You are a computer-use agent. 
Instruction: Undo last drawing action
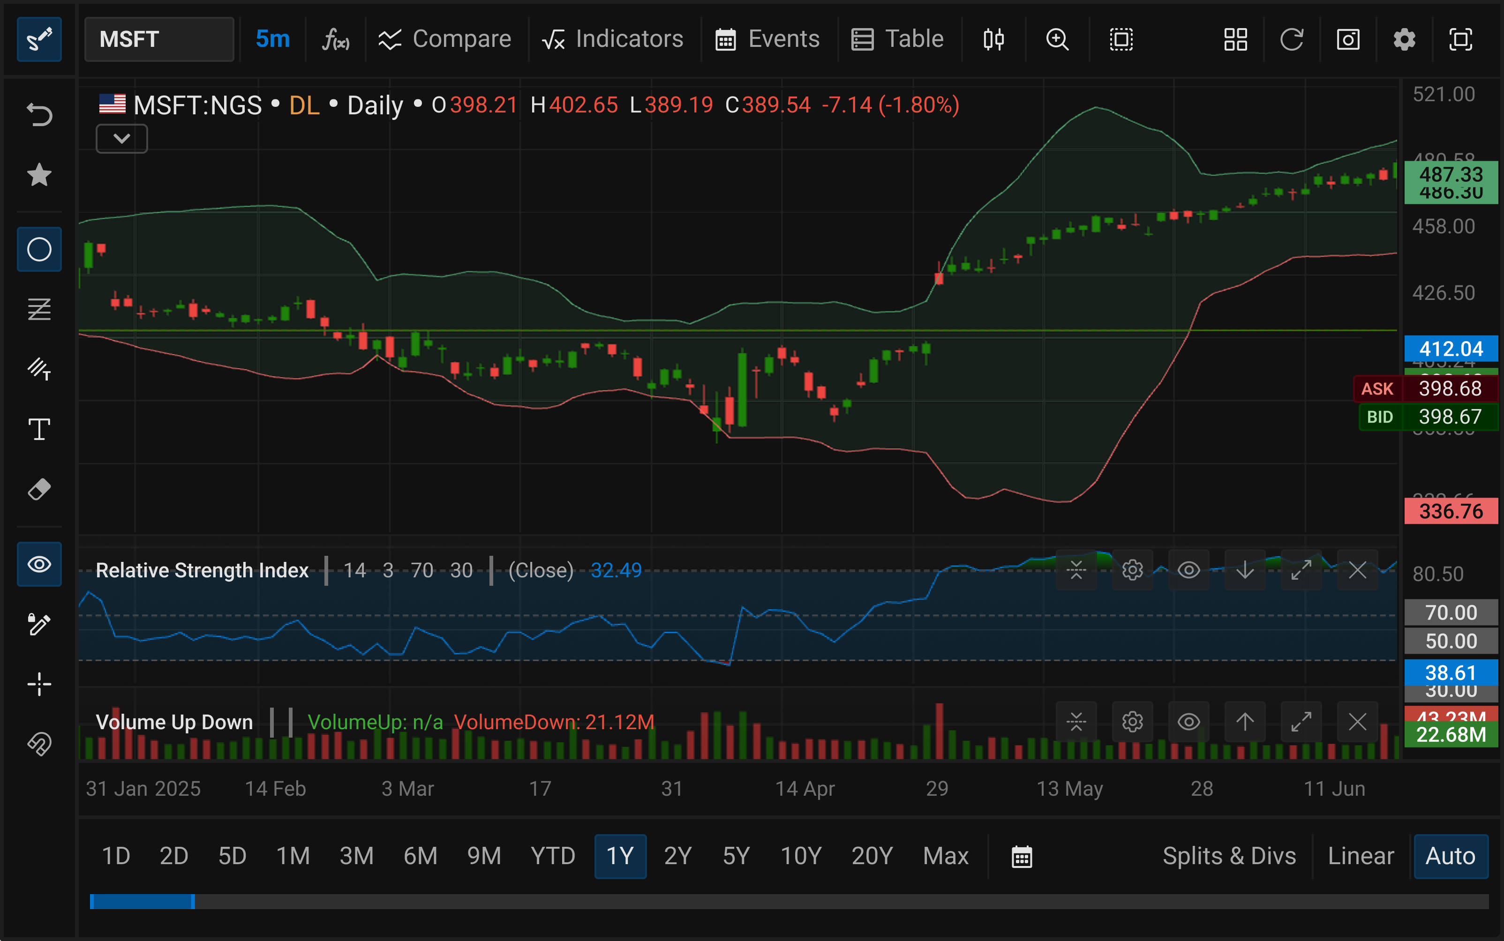pyautogui.click(x=39, y=115)
